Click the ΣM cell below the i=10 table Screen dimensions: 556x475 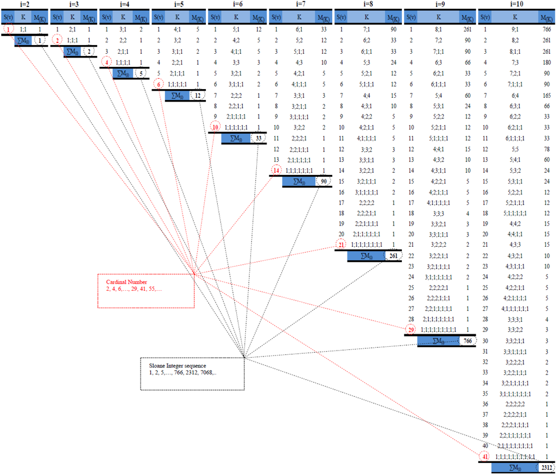click(515, 467)
